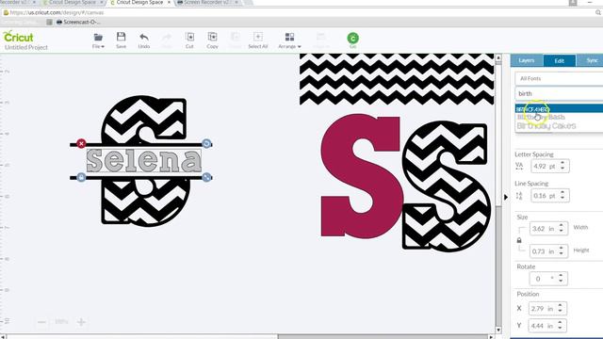Select the Selena text on canvas
Screen dimensions: 603x339
click(144, 160)
